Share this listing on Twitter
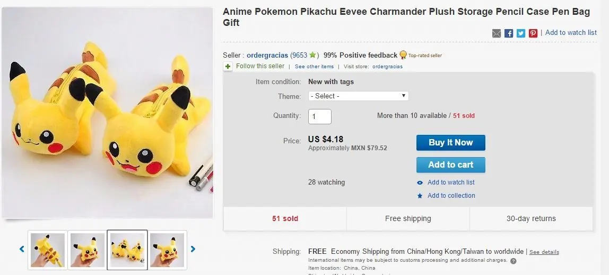The height and width of the screenshot is (275, 609). click(x=521, y=33)
